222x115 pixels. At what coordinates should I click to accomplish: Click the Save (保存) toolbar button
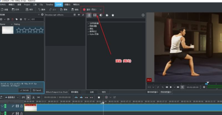[29, 10]
